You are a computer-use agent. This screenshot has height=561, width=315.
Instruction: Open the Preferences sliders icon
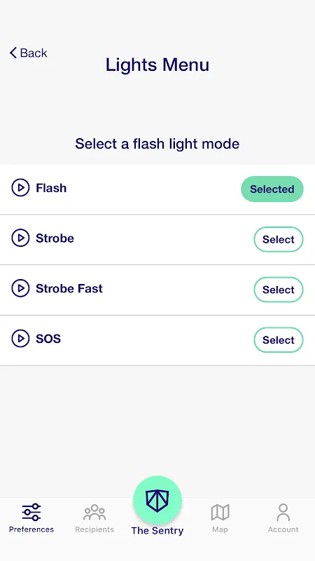(31, 512)
